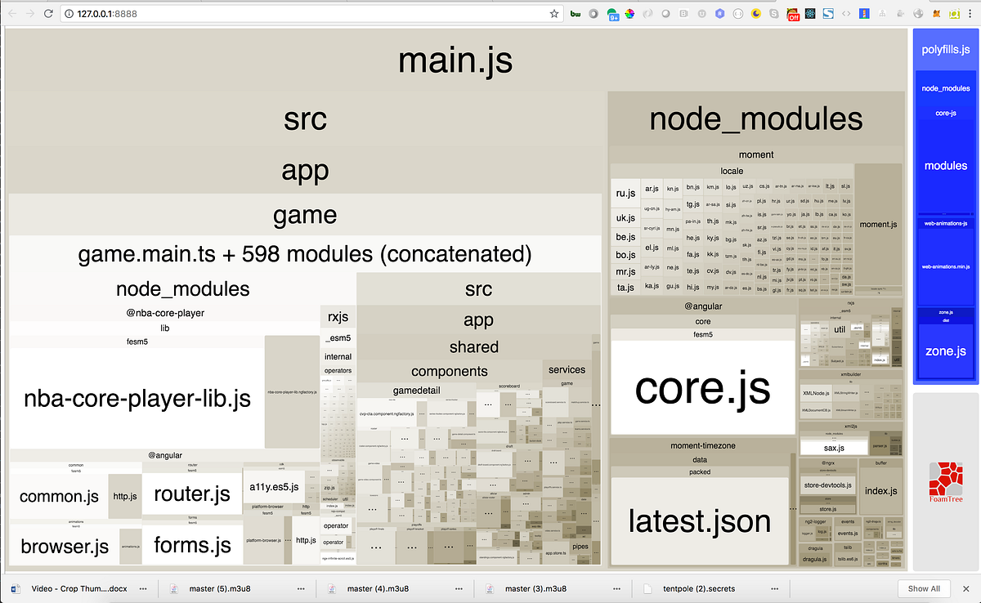981x603 pixels.
Task: Click the red "Off" adblocker extension icon
Action: coord(791,13)
